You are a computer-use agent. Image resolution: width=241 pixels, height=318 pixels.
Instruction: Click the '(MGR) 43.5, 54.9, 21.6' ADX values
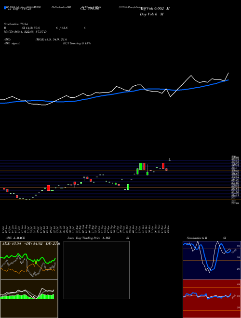(x=51, y=40)
